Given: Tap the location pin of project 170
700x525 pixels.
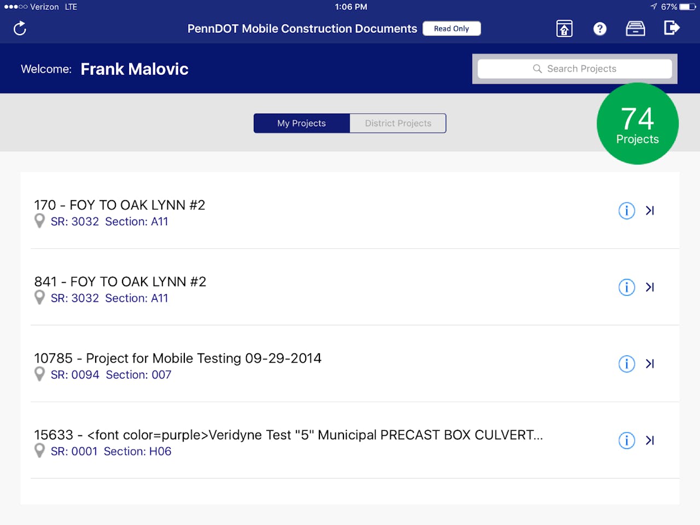Looking at the screenshot, I should 39,221.
